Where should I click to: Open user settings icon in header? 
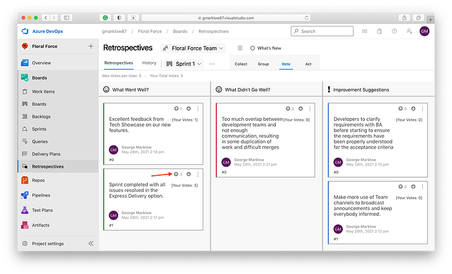pos(409,31)
